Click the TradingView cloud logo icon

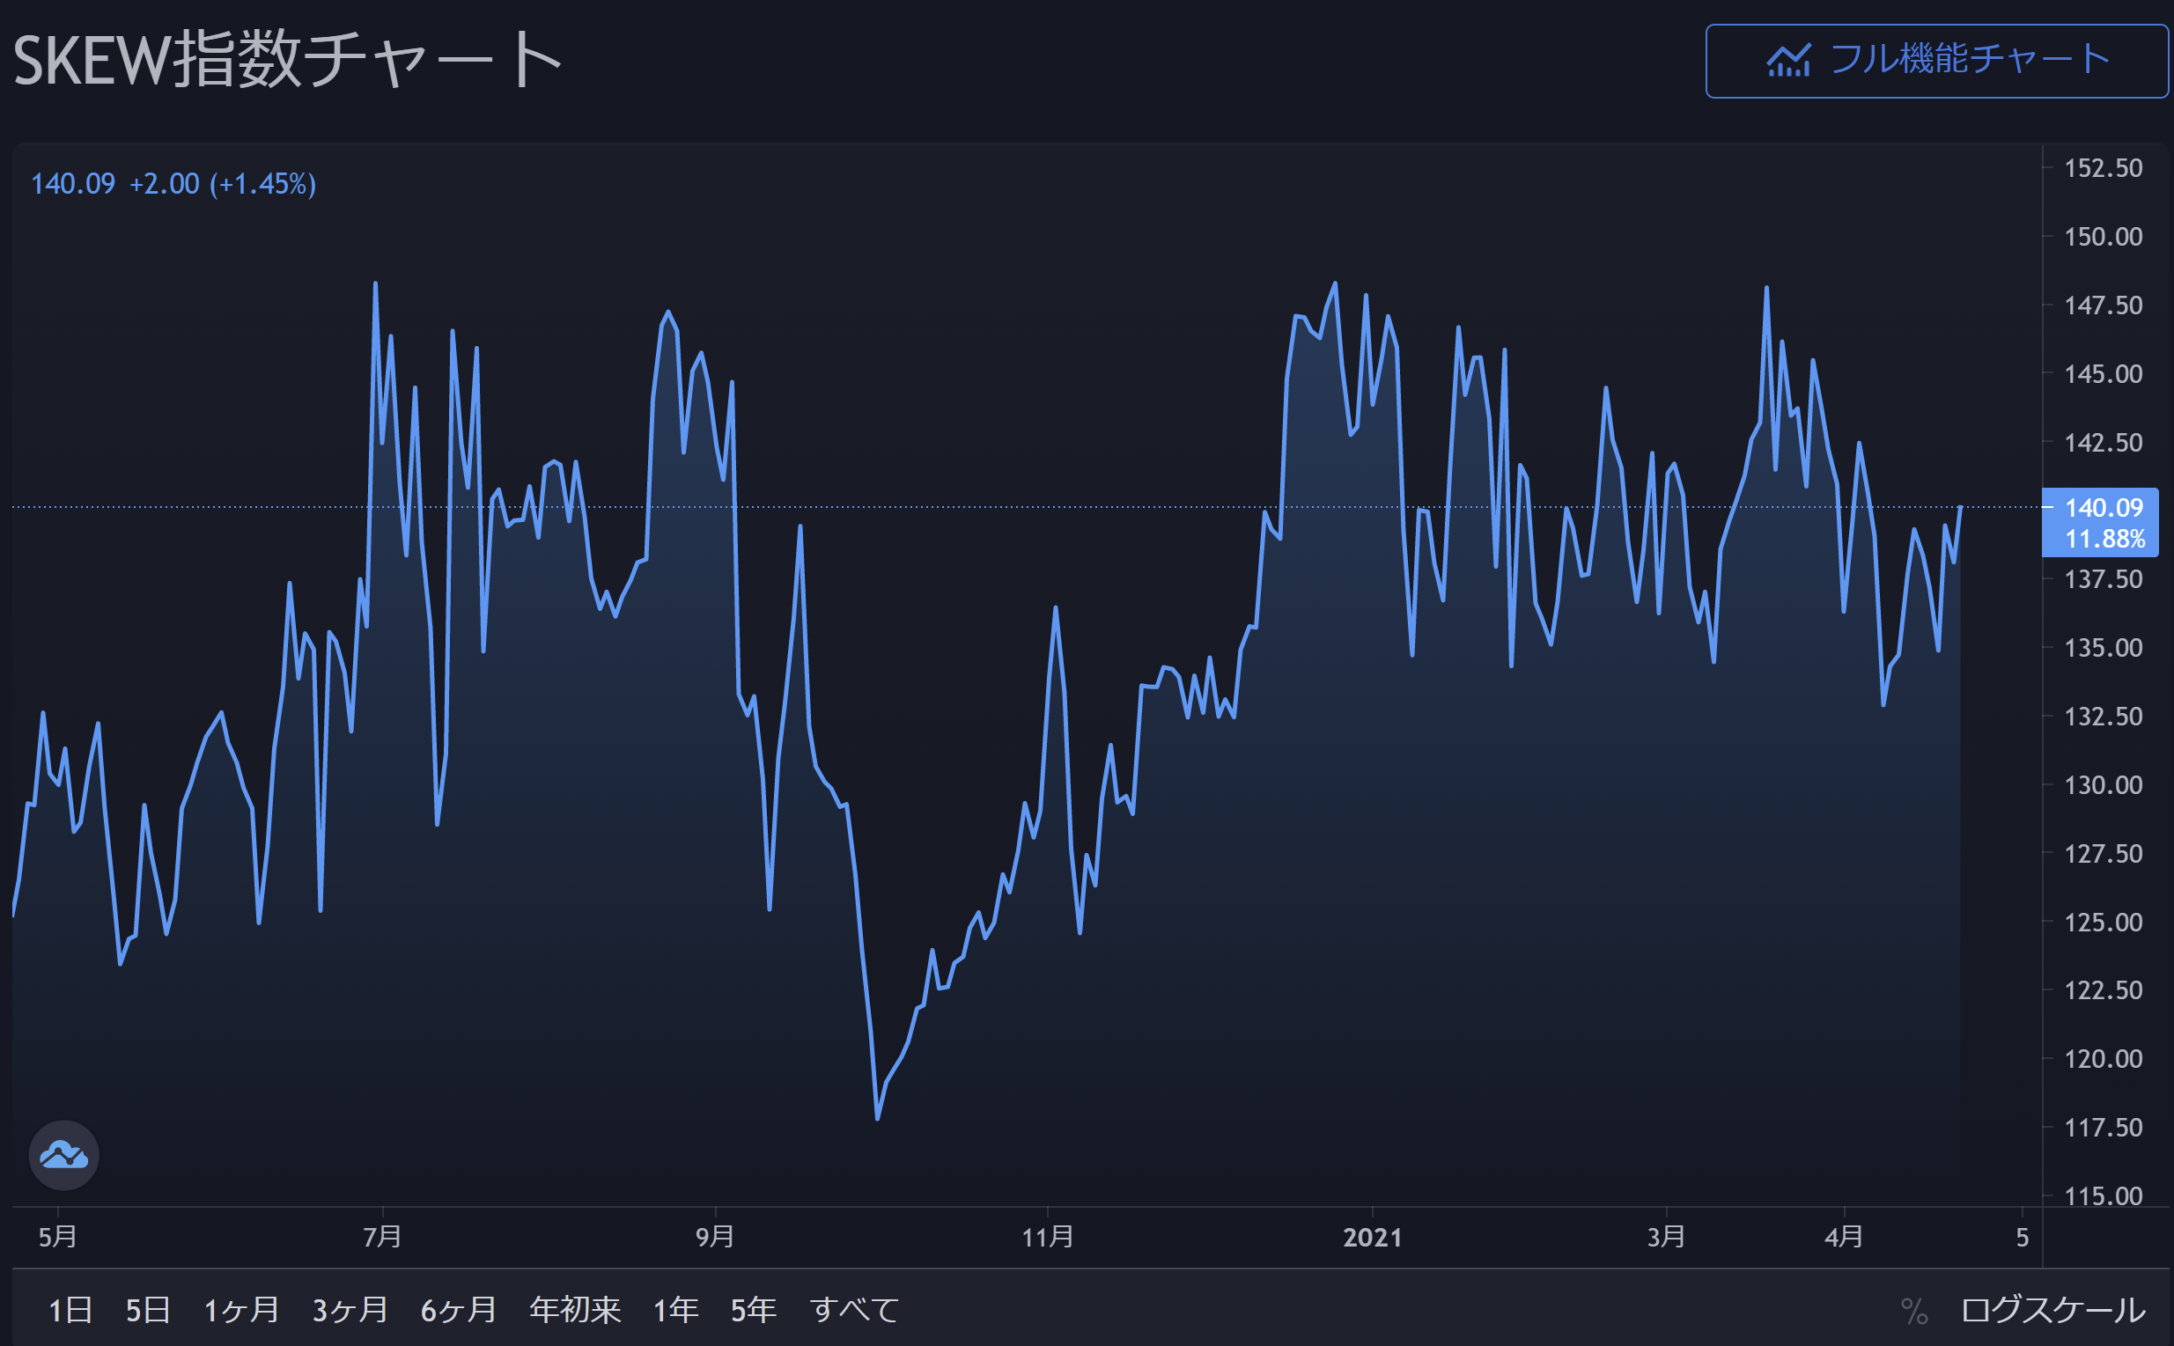tap(63, 1156)
